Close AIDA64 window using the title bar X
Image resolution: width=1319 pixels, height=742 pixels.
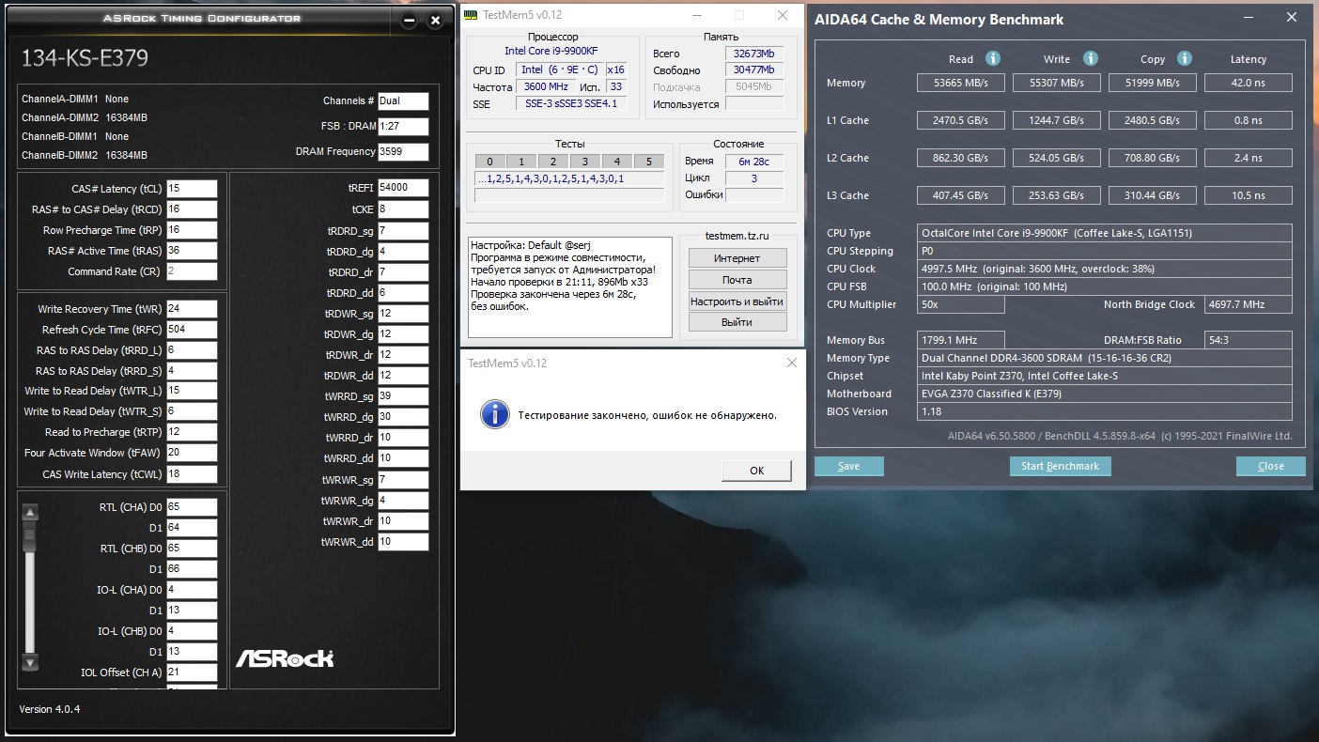coord(1293,18)
